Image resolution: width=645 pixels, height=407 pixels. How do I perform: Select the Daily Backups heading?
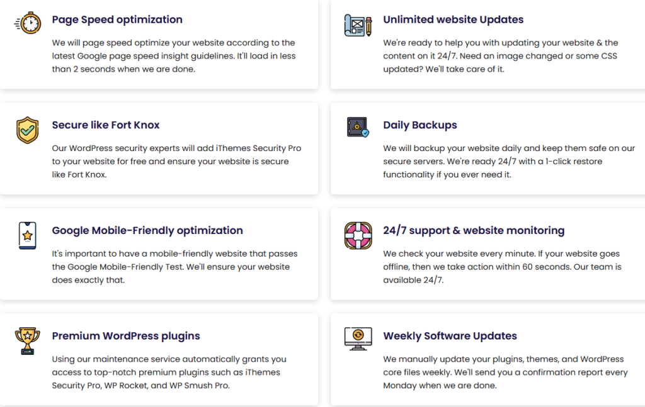(x=420, y=125)
